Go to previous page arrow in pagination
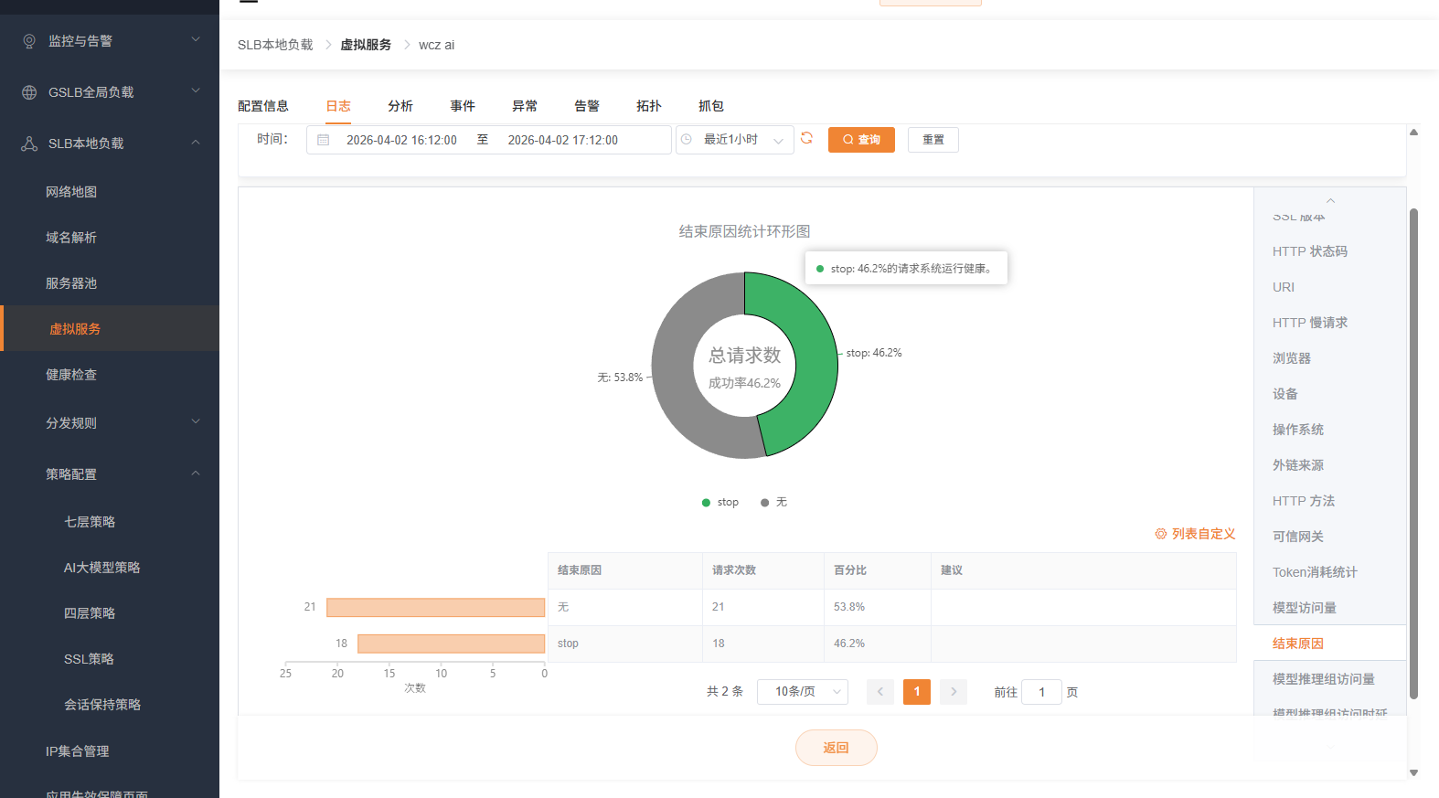 (x=880, y=692)
